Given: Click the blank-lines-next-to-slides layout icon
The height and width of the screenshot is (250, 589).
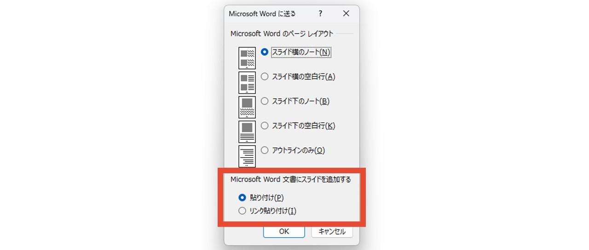Looking at the screenshot, I should tap(247, 83).
